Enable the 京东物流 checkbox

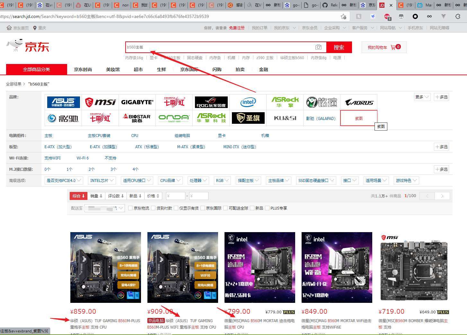click(x=130, y=208)
